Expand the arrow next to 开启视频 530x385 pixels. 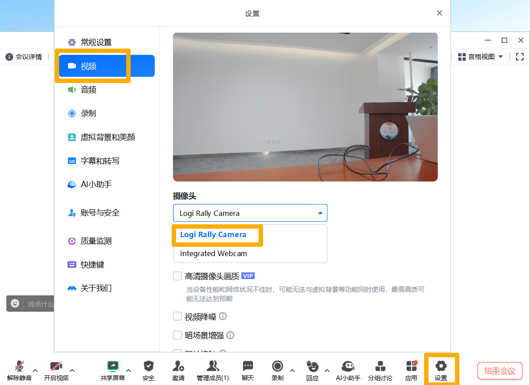pyautogui.click(x=72, y=370)
